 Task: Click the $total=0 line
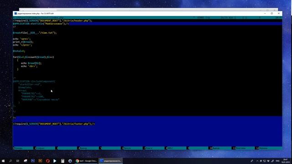[19, 51]
